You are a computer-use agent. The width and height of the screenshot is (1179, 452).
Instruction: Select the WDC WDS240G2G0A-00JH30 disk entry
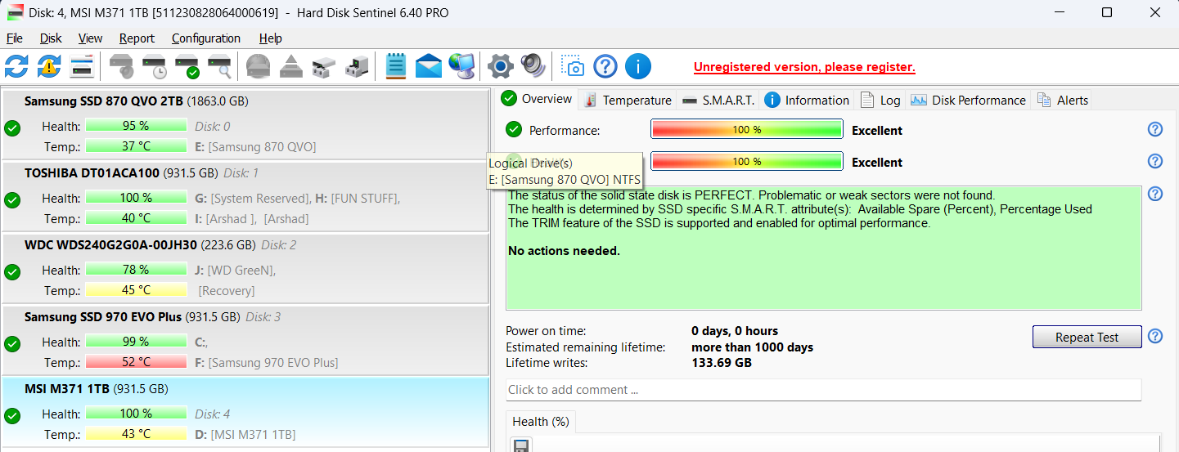click(x=245, y=267)
